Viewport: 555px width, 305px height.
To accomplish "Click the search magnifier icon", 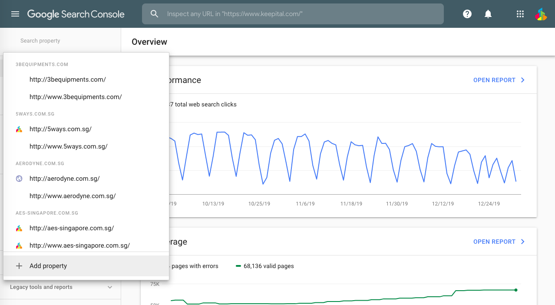I will [x=155, y=14].
